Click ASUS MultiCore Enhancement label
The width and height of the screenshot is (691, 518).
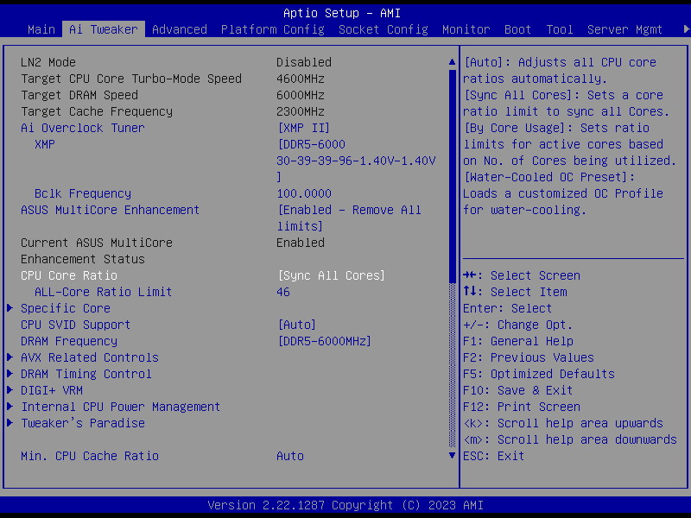pyautogui.click(x=111, y=210)
